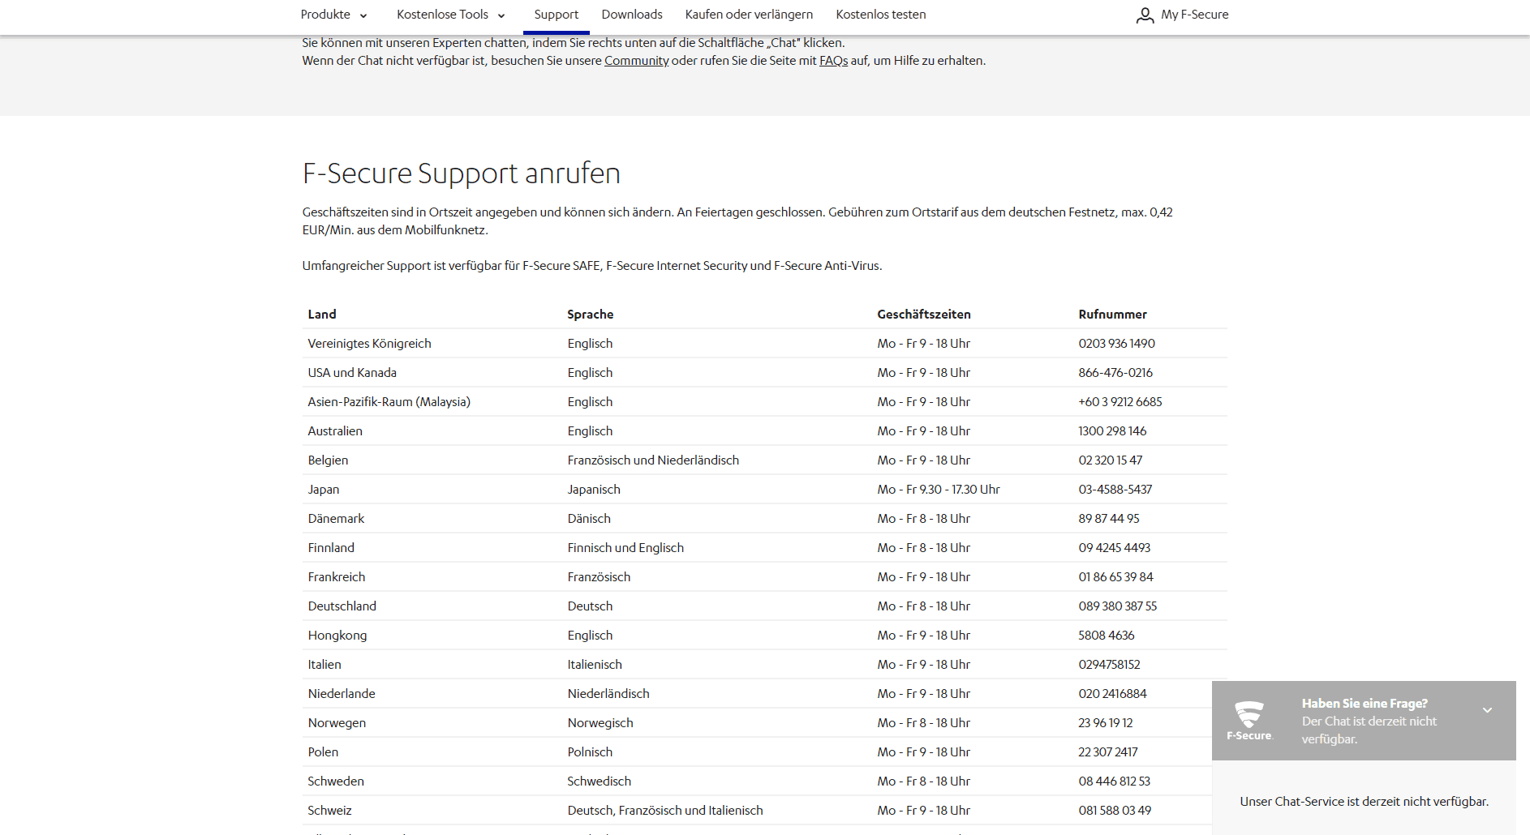Screen dimensions: 1530x835
Task: Click the Haben Sie eine Frage? header
Action: tap(1365, 704)
